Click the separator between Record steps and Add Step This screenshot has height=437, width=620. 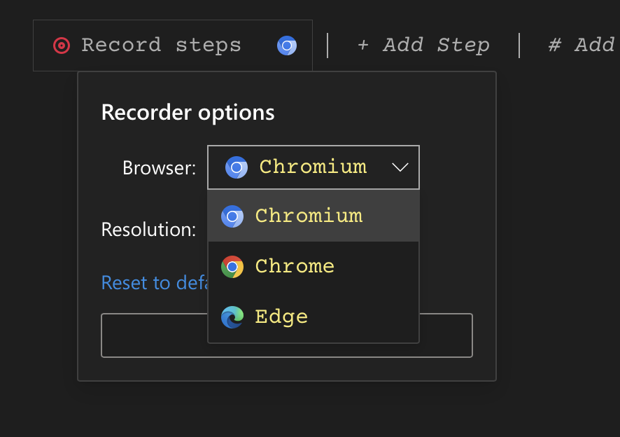coord(327,46)
